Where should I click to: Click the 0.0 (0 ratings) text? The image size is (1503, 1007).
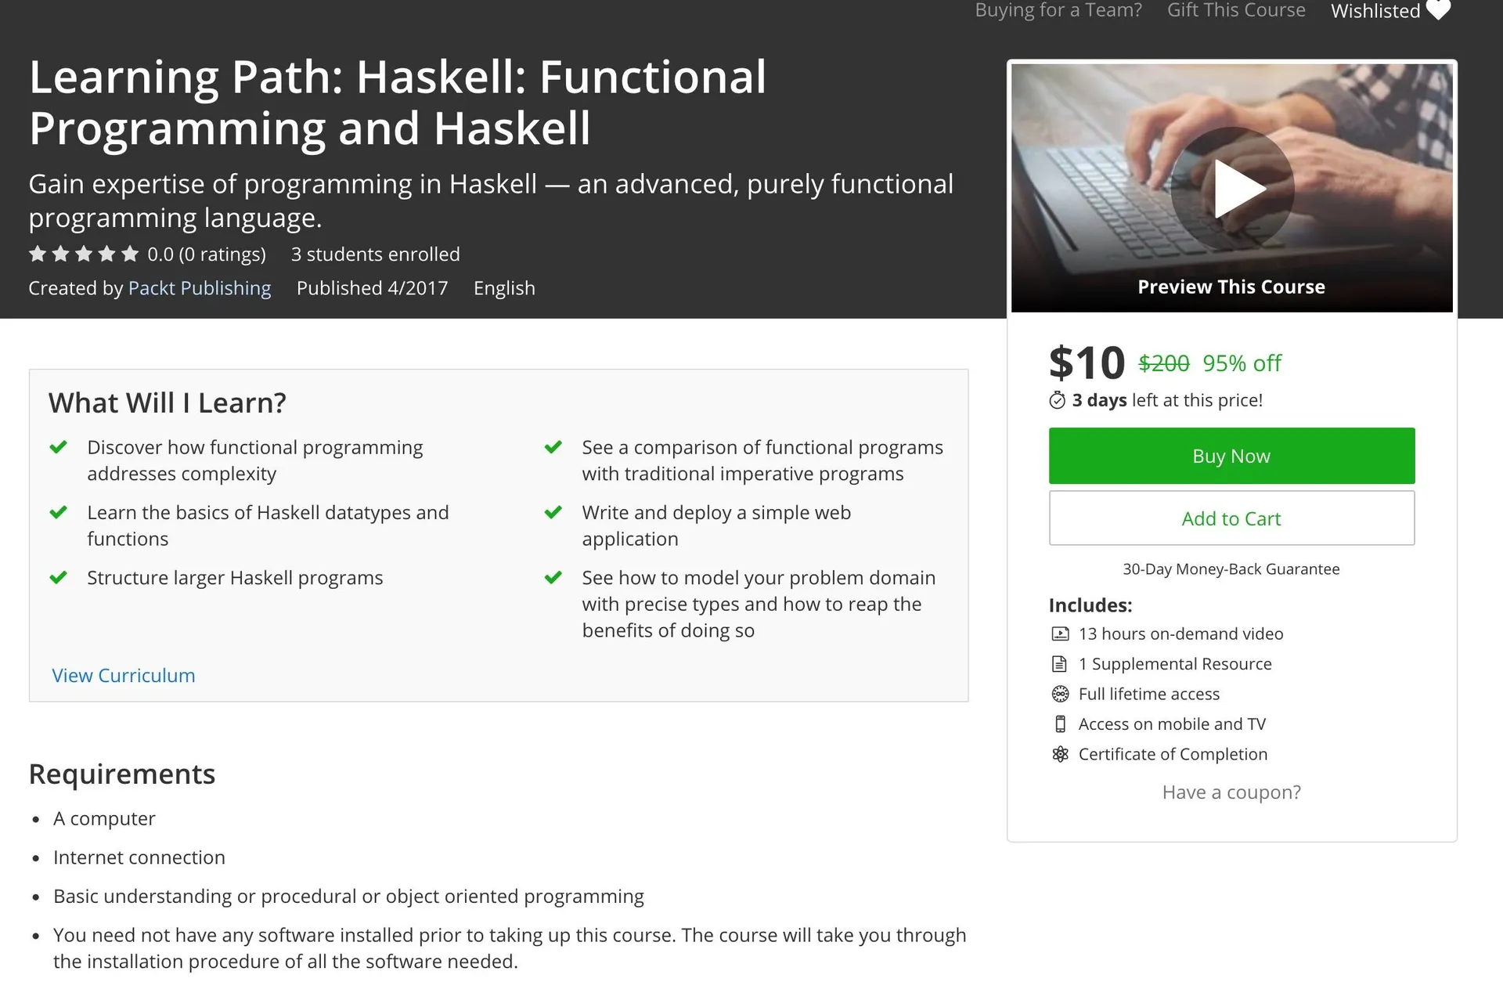click(207, 254)
